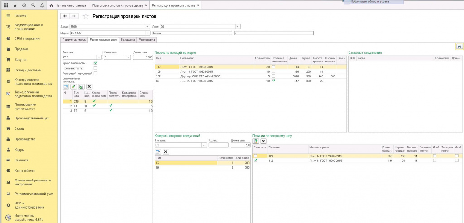Viewport: 464px width, 223px height.
Task: Switch to Вальцовка tab
Action: coord(127,39)
